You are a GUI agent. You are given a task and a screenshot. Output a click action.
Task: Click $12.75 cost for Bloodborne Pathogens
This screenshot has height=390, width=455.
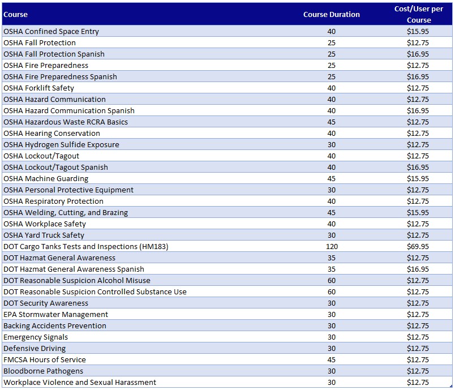pyautogui.click(x=418, y=371)
